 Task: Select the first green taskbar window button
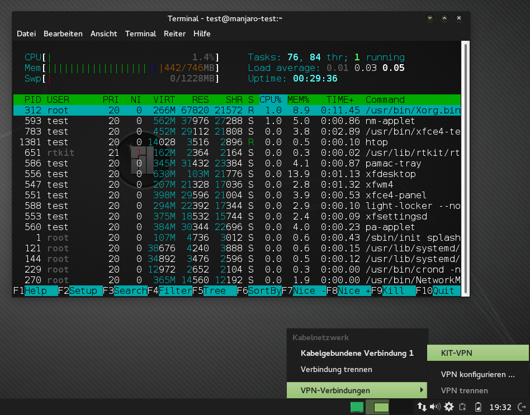357,407
